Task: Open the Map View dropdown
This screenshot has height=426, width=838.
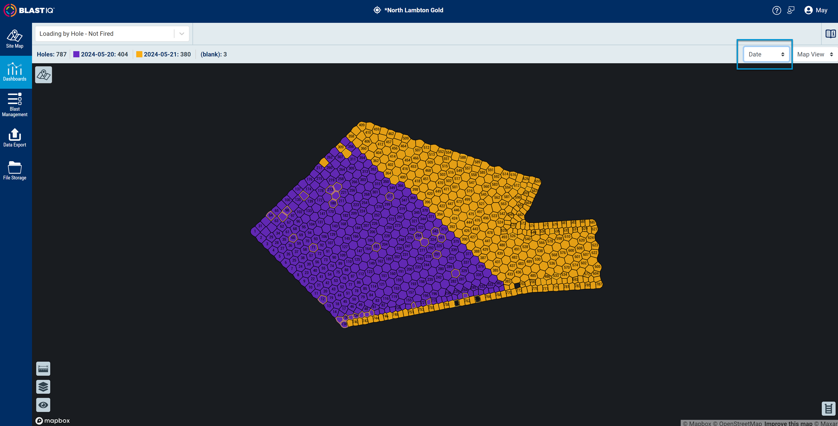Action: [x=815, y=54]
